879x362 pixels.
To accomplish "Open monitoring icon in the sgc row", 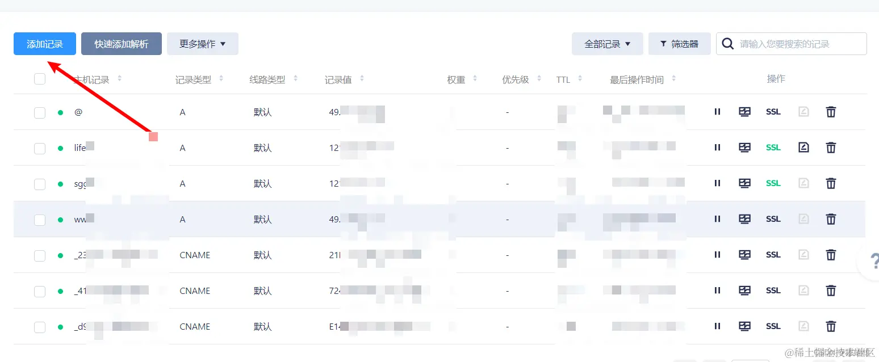I will (744, 183).
